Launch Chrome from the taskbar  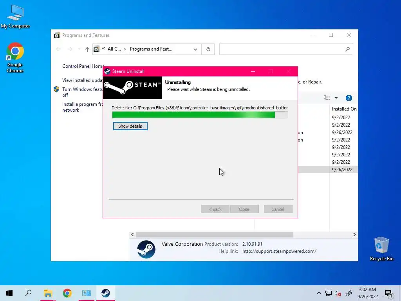(x=67, y=293)
